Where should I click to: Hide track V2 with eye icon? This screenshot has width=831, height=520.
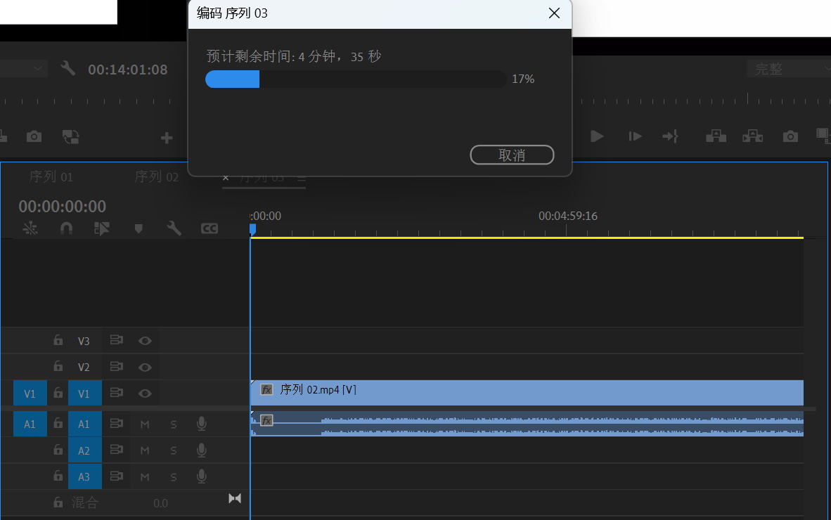145,367
